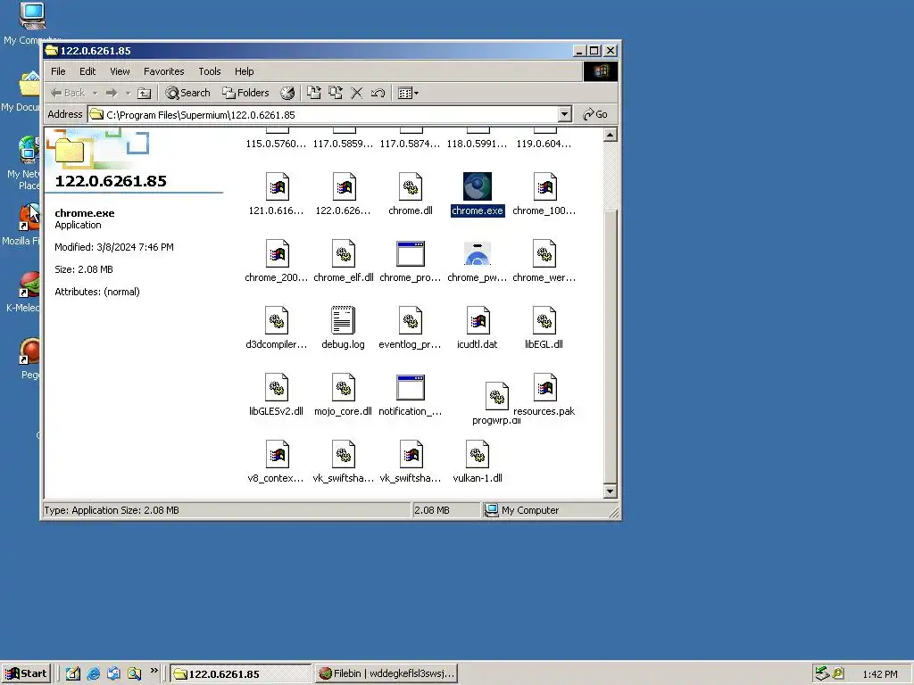Launch Internet Explorer from quick launch
The image size is (914, 685).
(x=93, y=673)
